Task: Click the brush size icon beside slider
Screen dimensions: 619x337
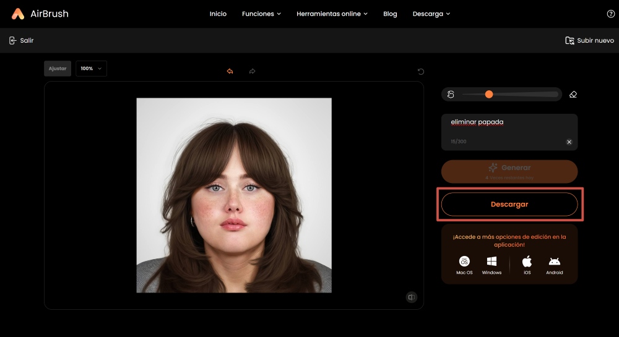Action: [451, 95]
